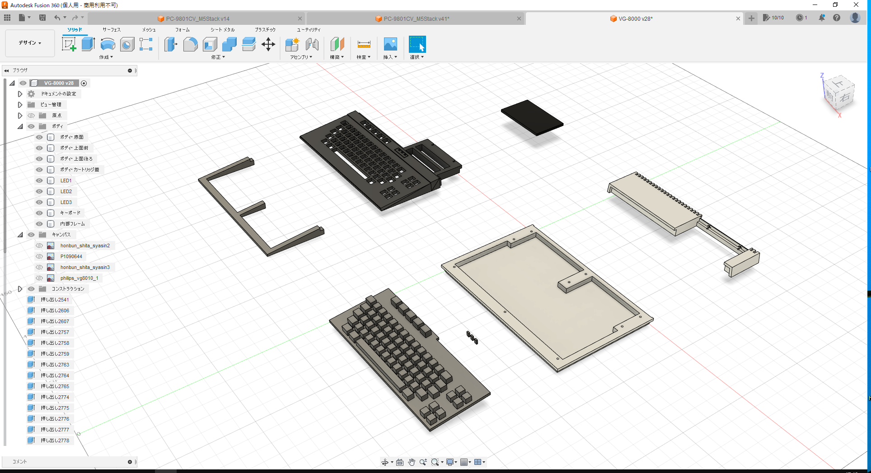Click inside the コメント input field
The height and width of the screenshot is (473, 871).
(x=68, y=461)
